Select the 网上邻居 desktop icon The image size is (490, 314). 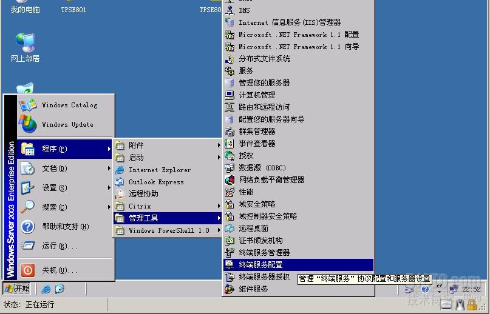(25, 47)
